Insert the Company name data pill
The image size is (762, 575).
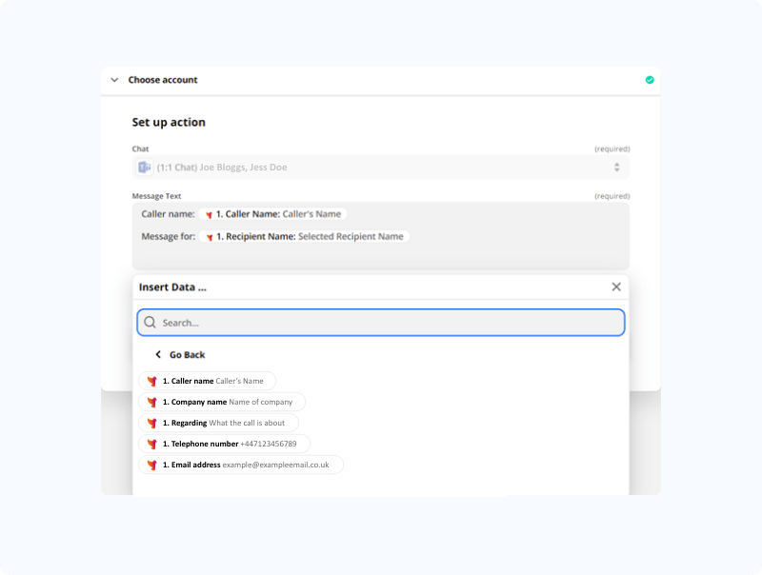(222, 402)
